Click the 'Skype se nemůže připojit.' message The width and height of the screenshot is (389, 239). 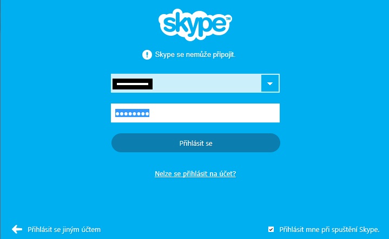(x=195, y=54)
